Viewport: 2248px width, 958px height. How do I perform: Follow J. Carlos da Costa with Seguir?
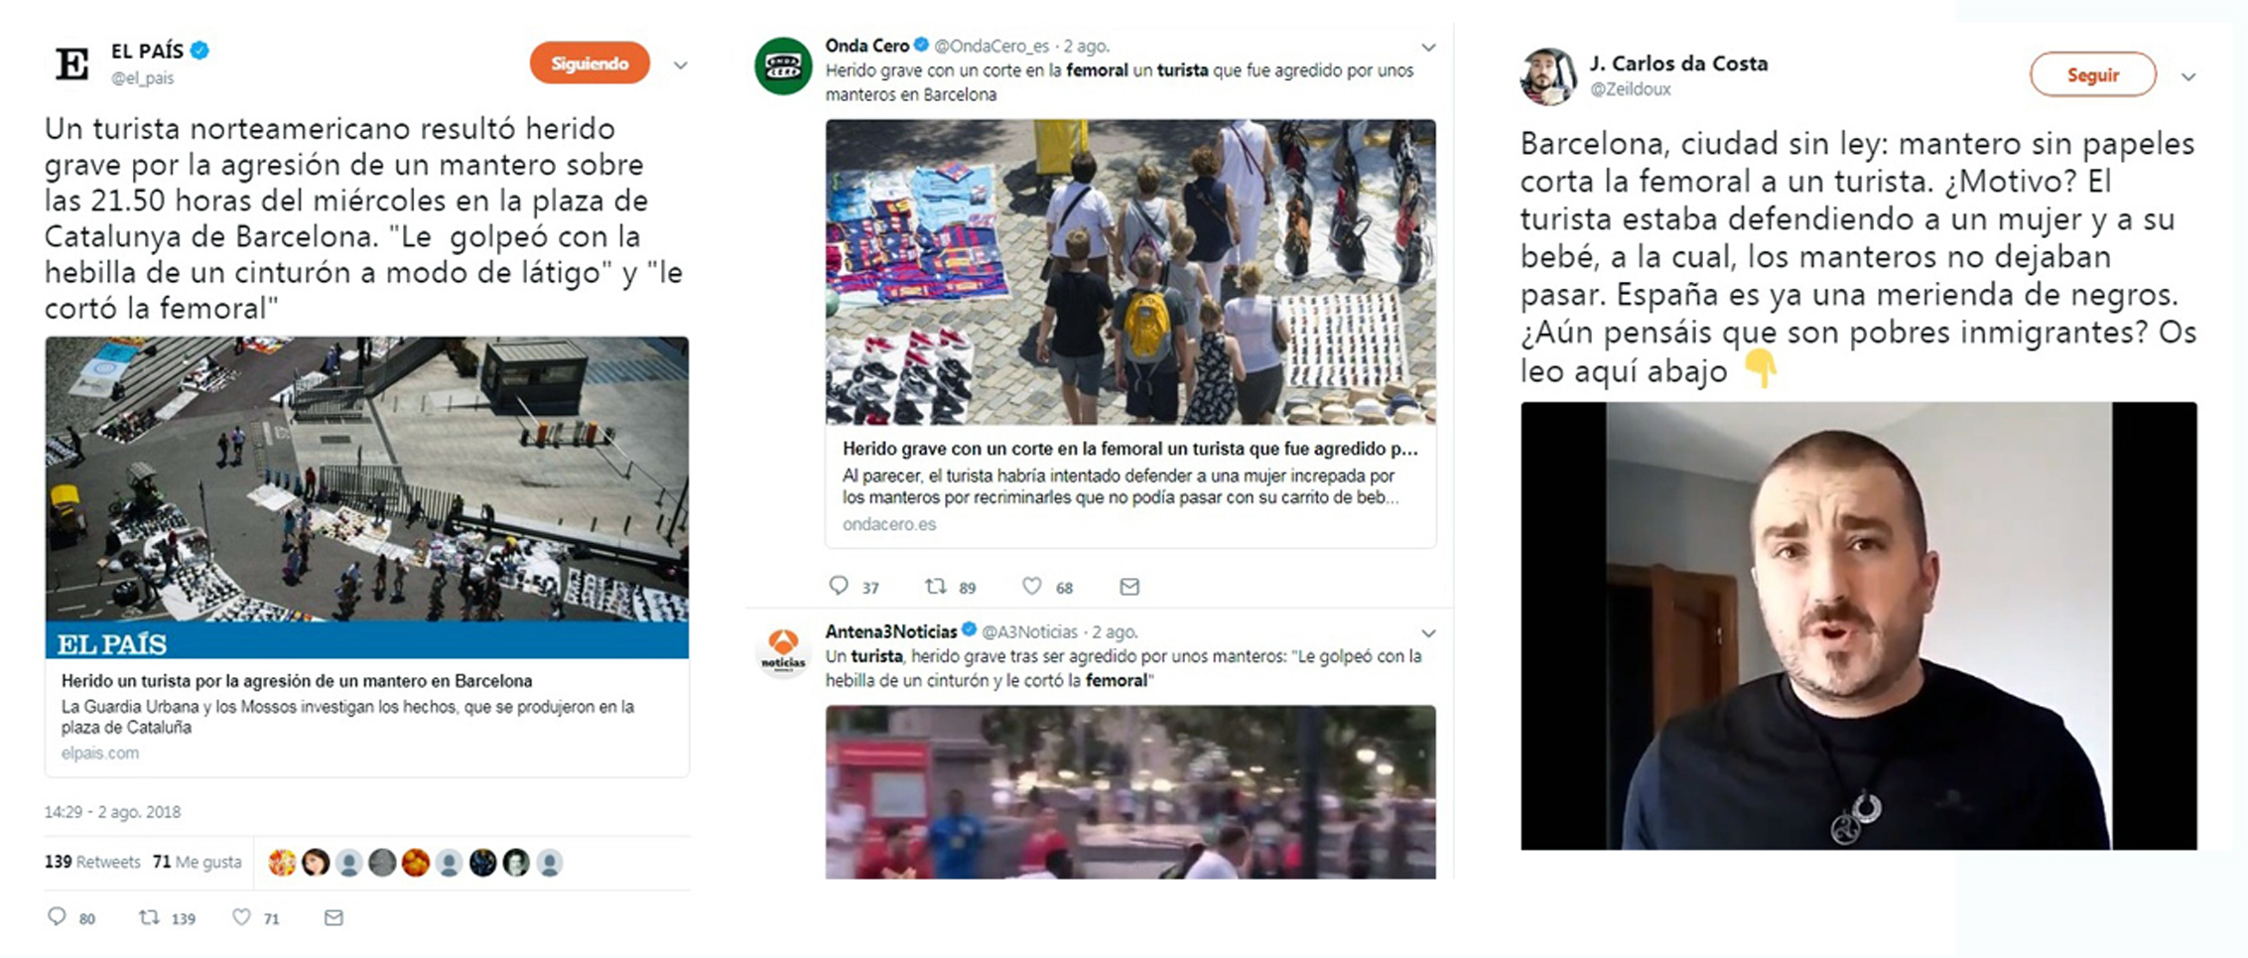coord(2093,74)
